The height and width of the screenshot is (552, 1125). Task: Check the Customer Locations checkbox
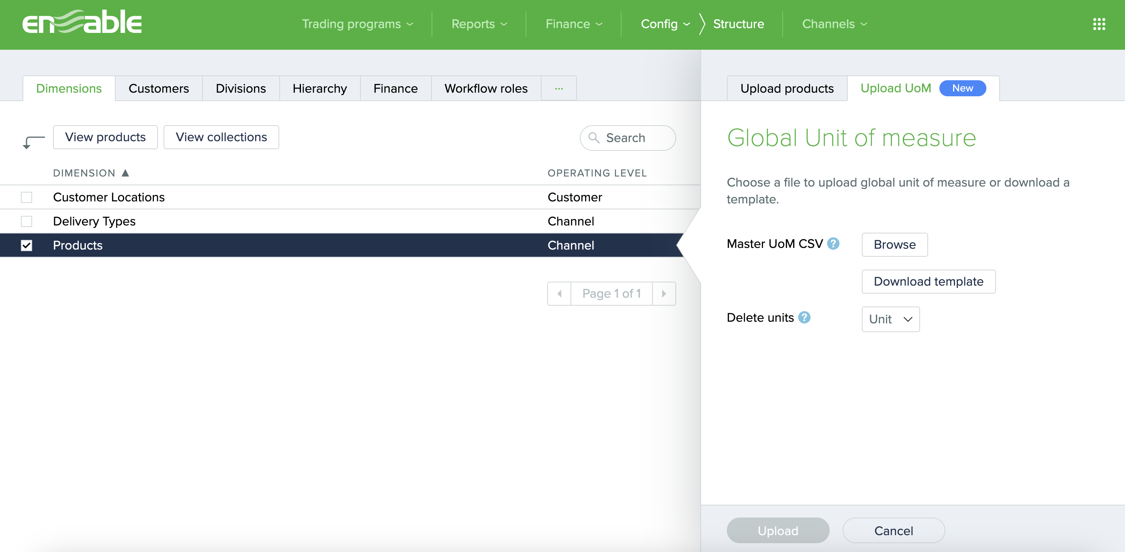coord(27,197)
